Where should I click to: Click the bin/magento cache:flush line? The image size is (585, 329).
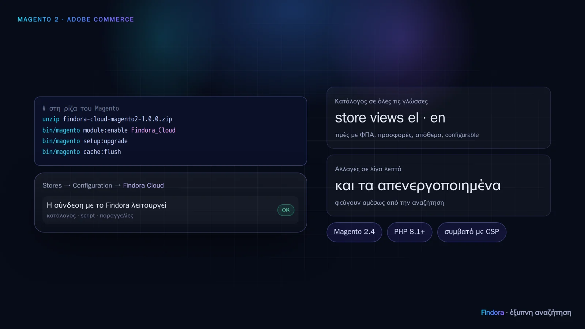pos(82,152)
